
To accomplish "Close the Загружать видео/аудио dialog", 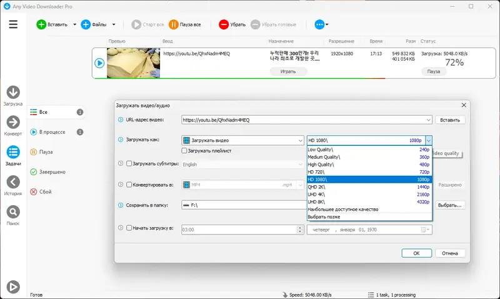I will tap(464, 105).
